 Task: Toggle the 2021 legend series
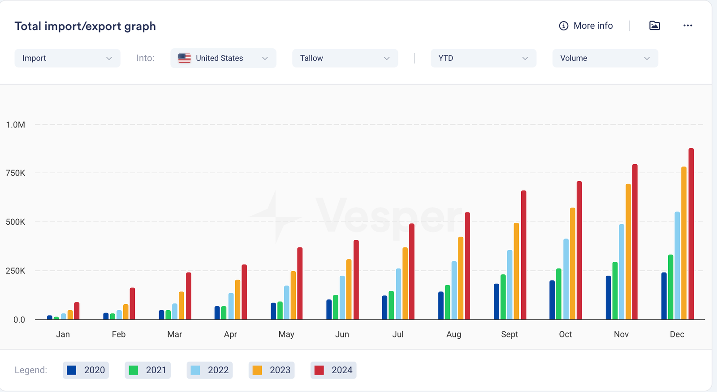pos(147,370)
